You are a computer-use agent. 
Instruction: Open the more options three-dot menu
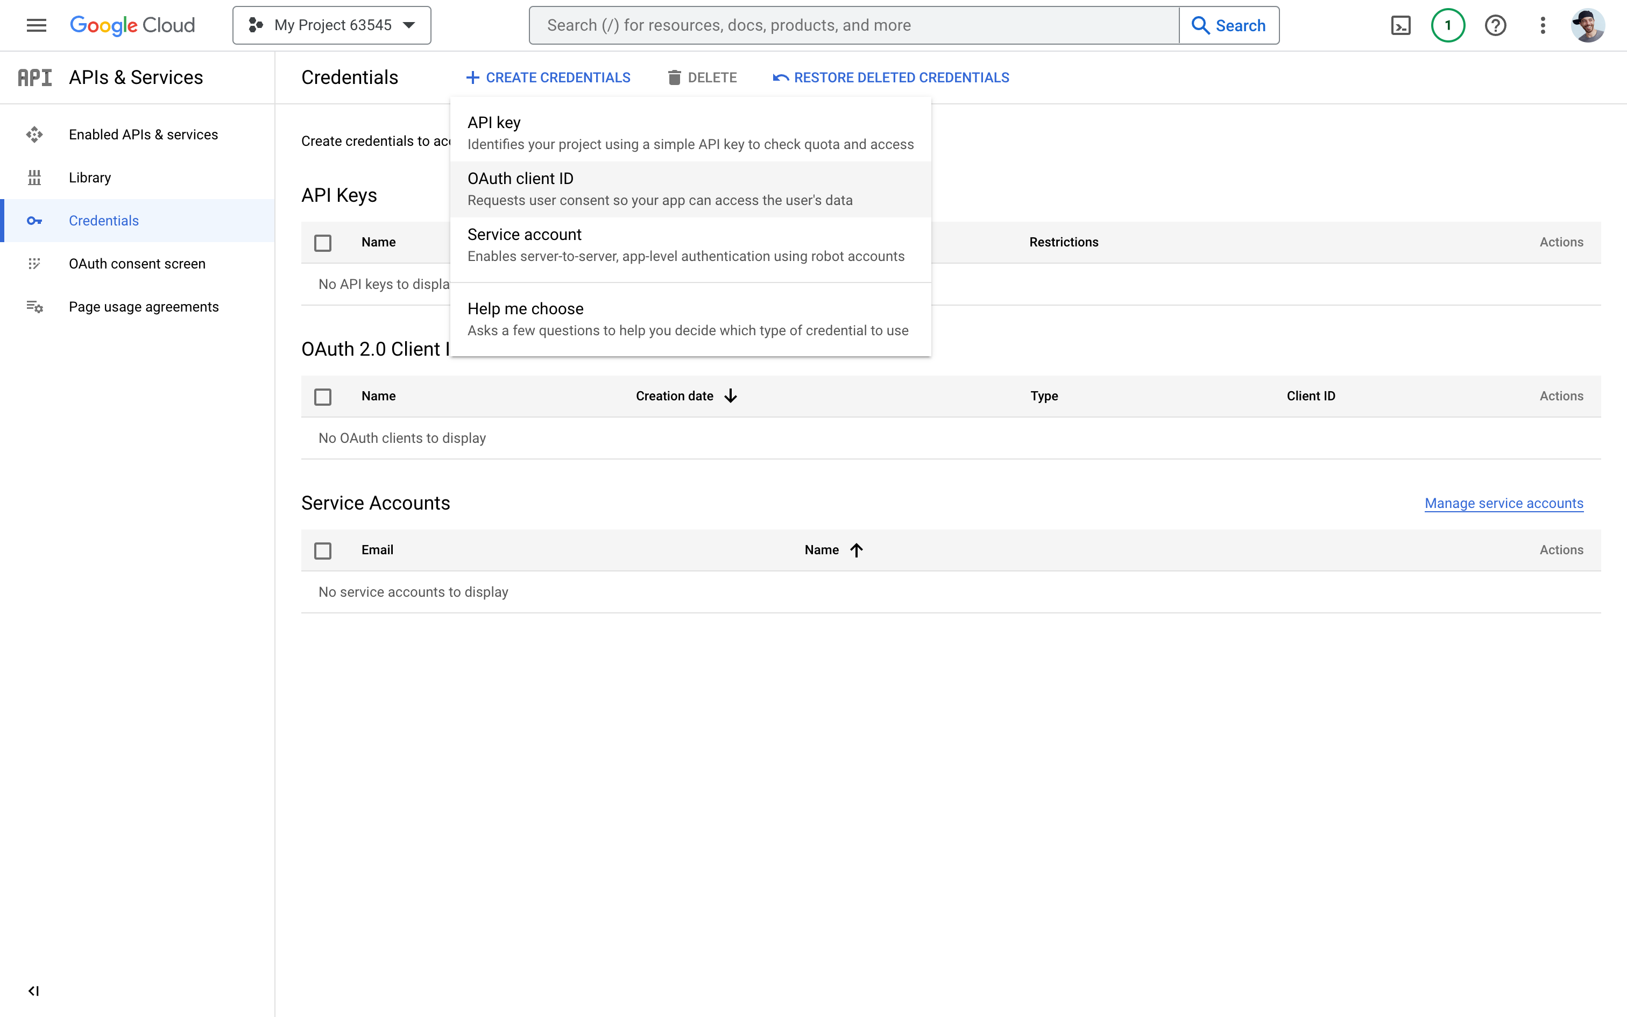point(1543,25)
